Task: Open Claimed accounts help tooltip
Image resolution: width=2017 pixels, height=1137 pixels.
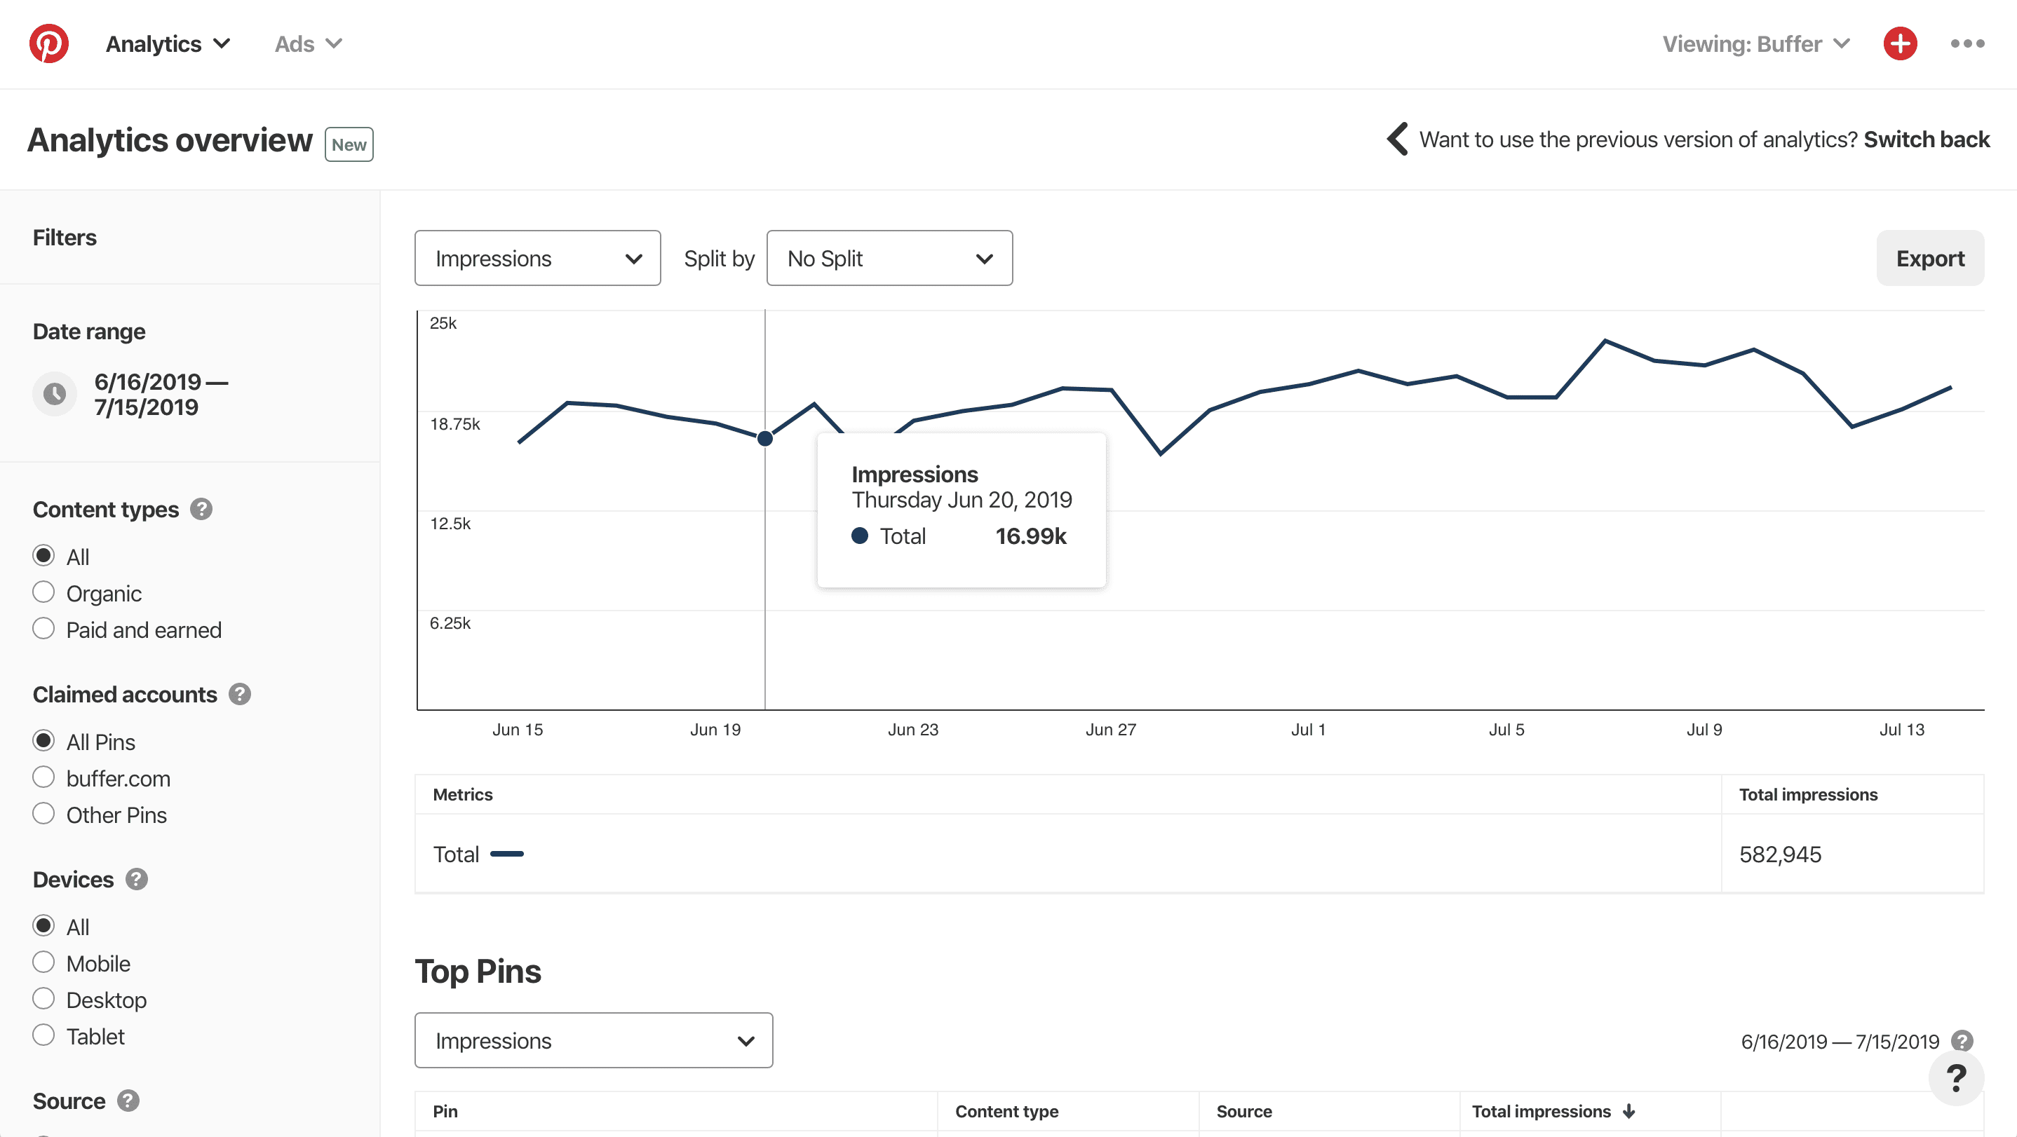Action: (240, 693)
